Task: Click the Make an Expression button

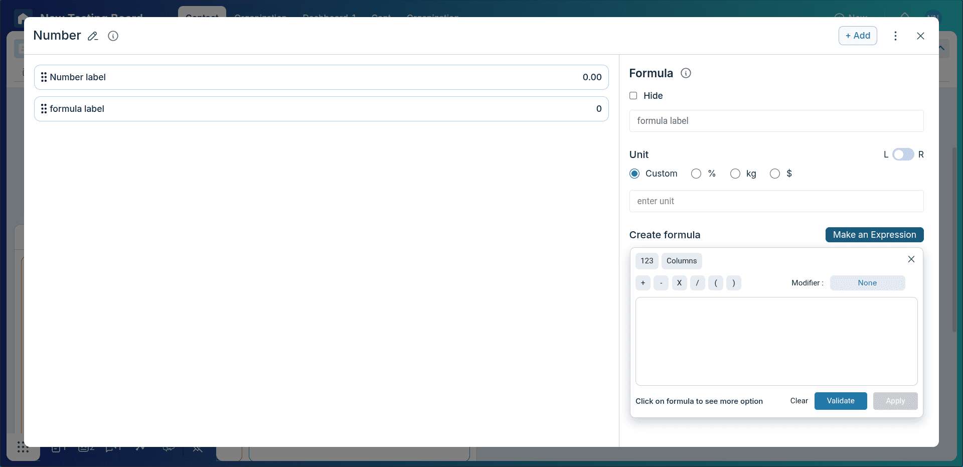Action: [874, 234]
